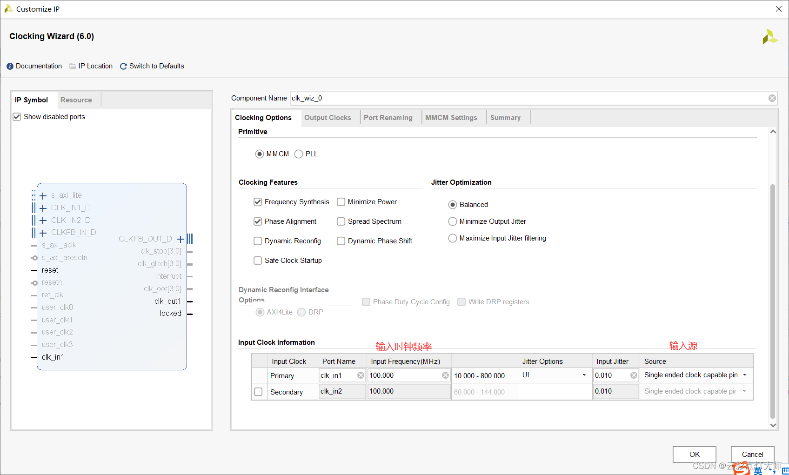The image size is (789, 475).
Task: Clear the clk_in1 port name field
Action: (x=361, y=375)
